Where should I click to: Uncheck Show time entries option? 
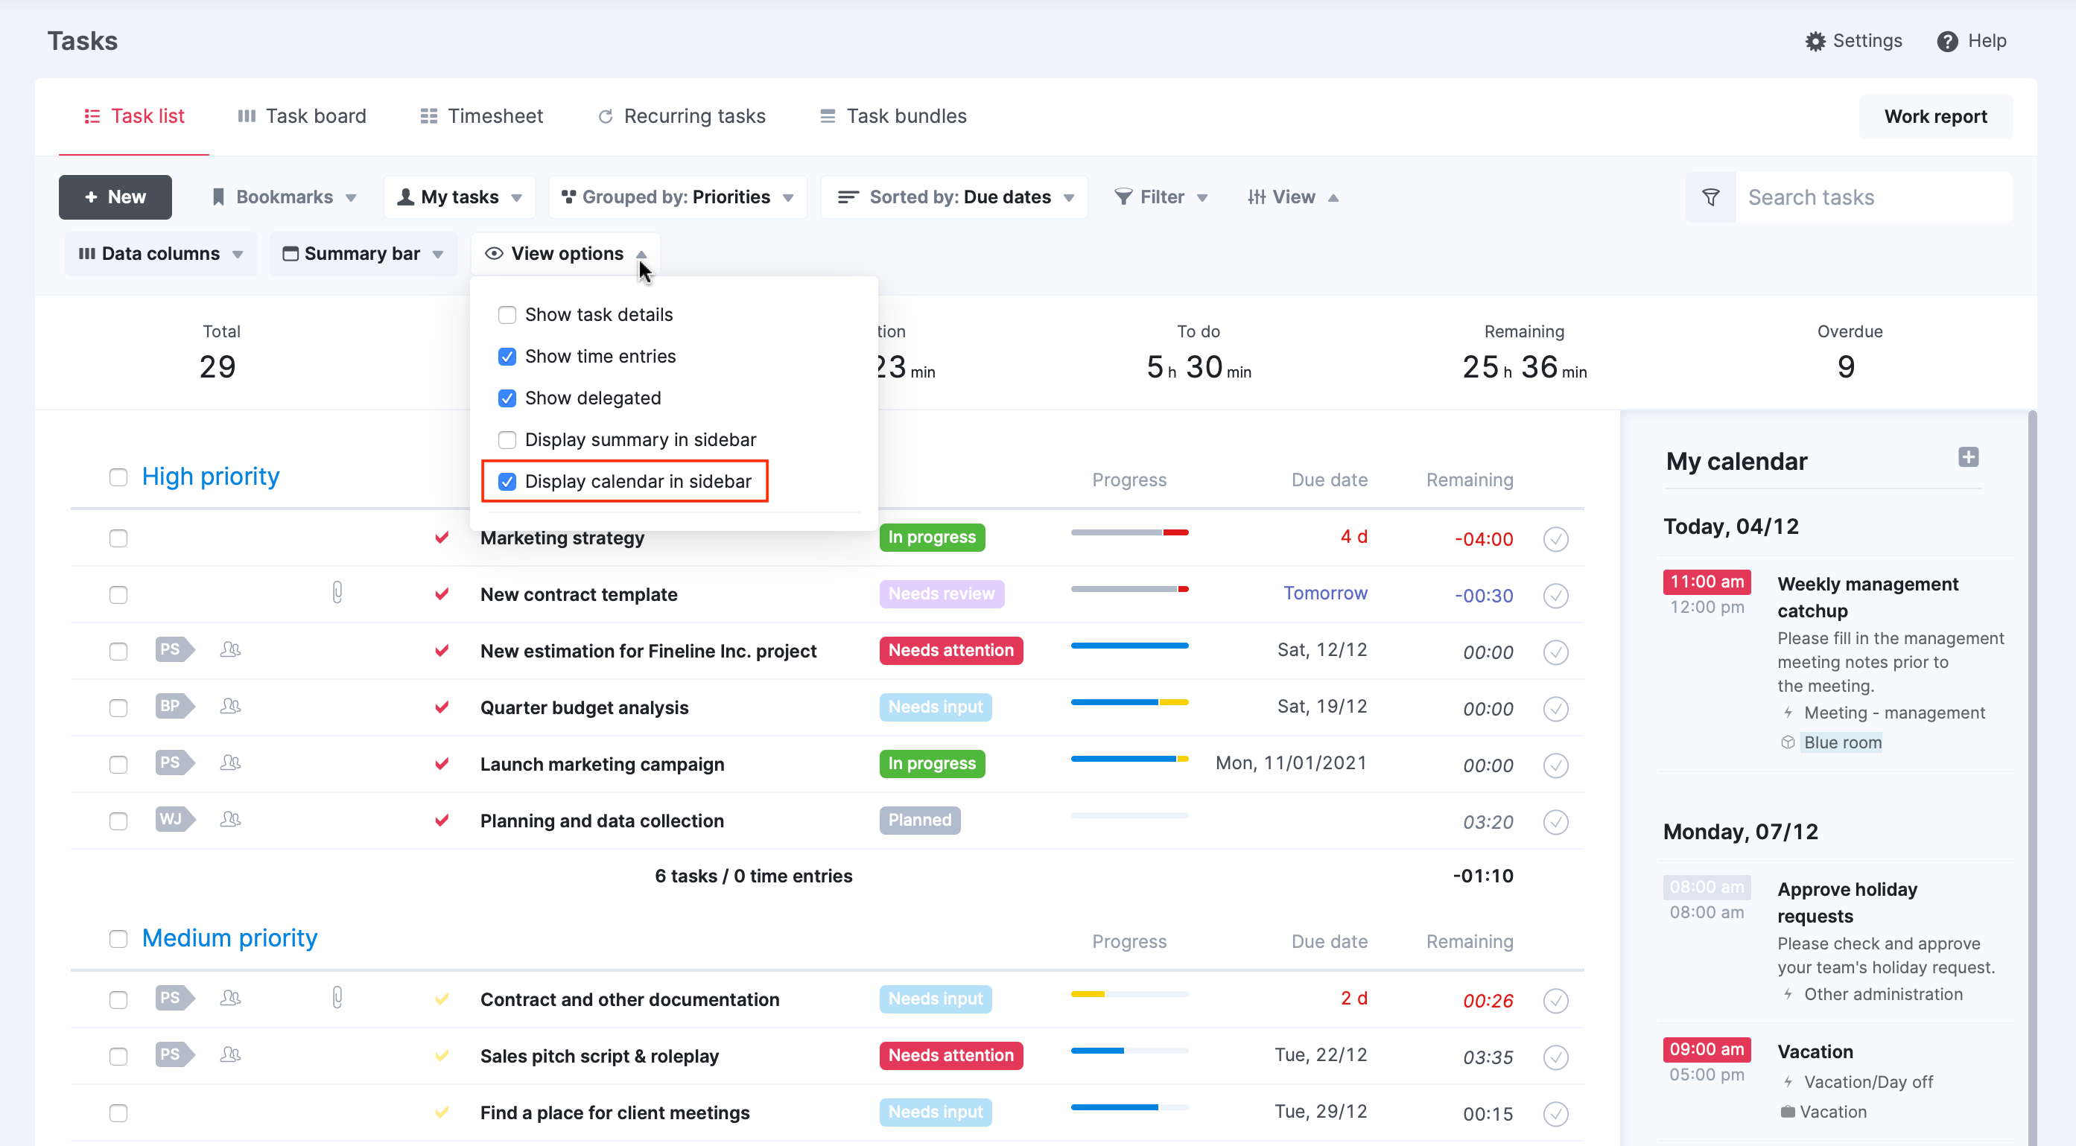[x=507, y=357]
